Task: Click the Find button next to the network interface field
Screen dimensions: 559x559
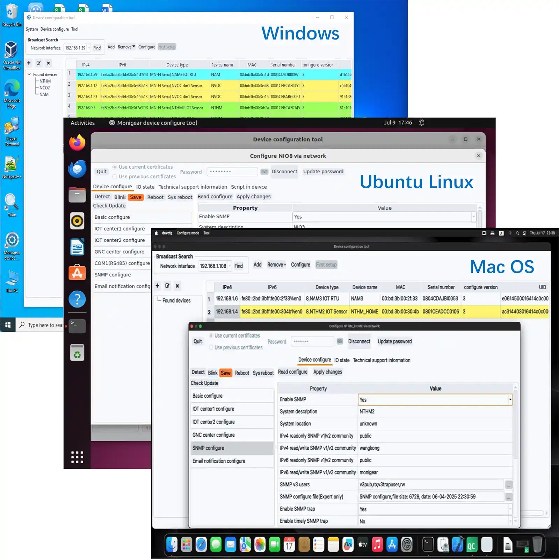Action: pyautogui.click(x=97, y=48)
